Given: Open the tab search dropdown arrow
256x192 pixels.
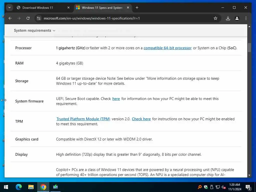Looking at the screenshot, I should coord(9,7).
